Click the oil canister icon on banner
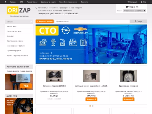 coord(62,42)
